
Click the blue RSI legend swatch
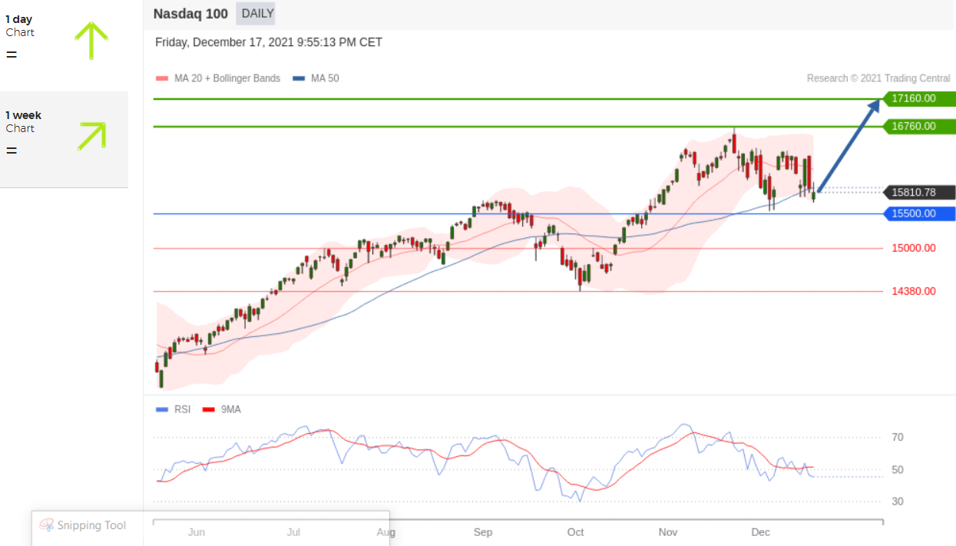(161, 409)
